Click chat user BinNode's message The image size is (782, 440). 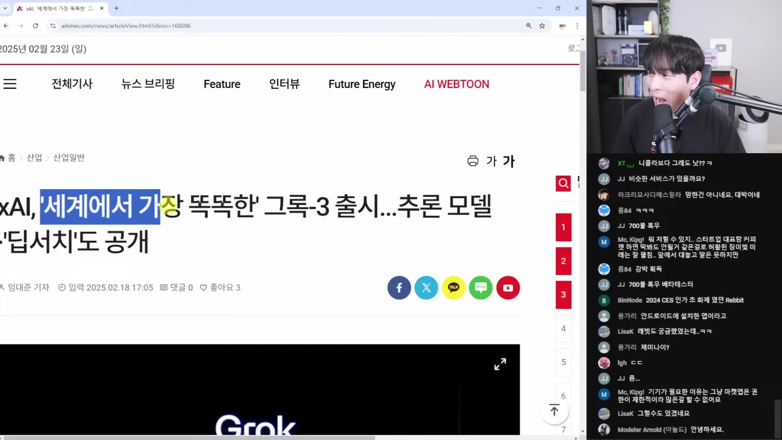coord(695,300)
